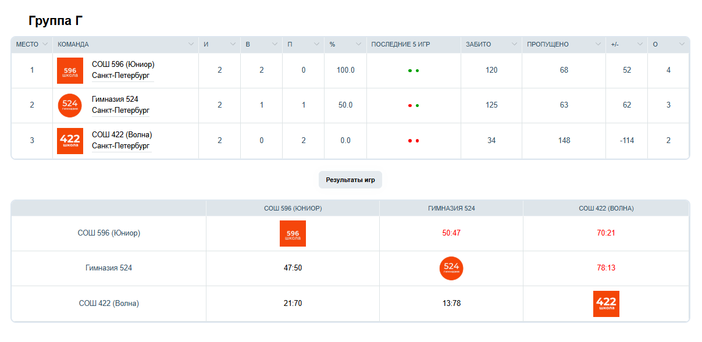
Task: Sort by the % column header
Action: 359,45
